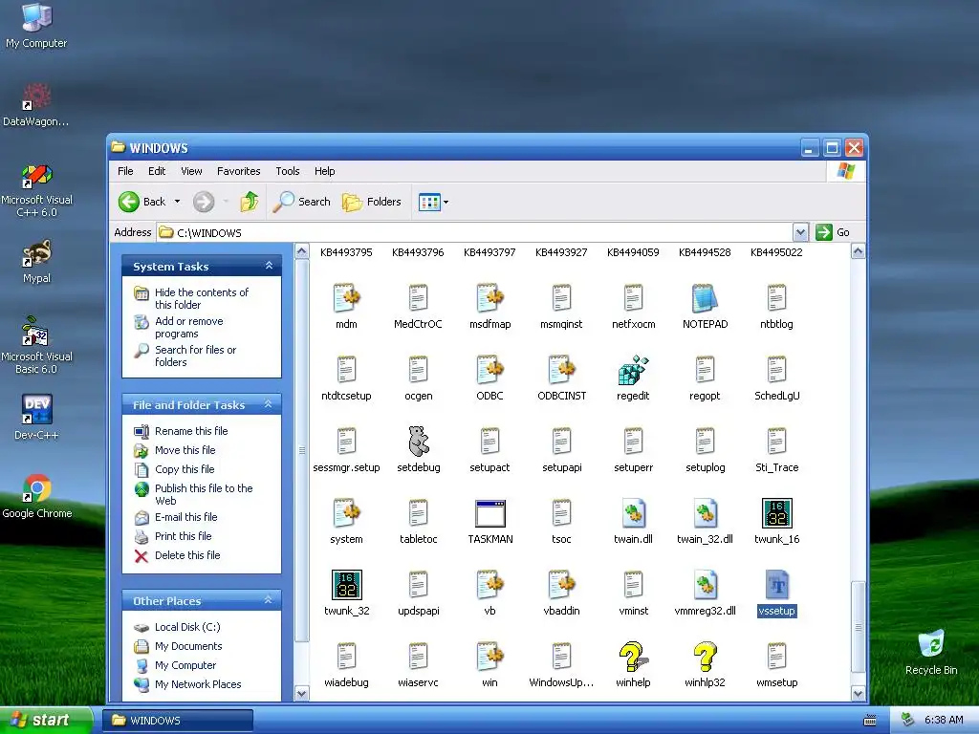Click Delete this file link
The height and width of the screenshot is (734, 979).
coord(187,555)
